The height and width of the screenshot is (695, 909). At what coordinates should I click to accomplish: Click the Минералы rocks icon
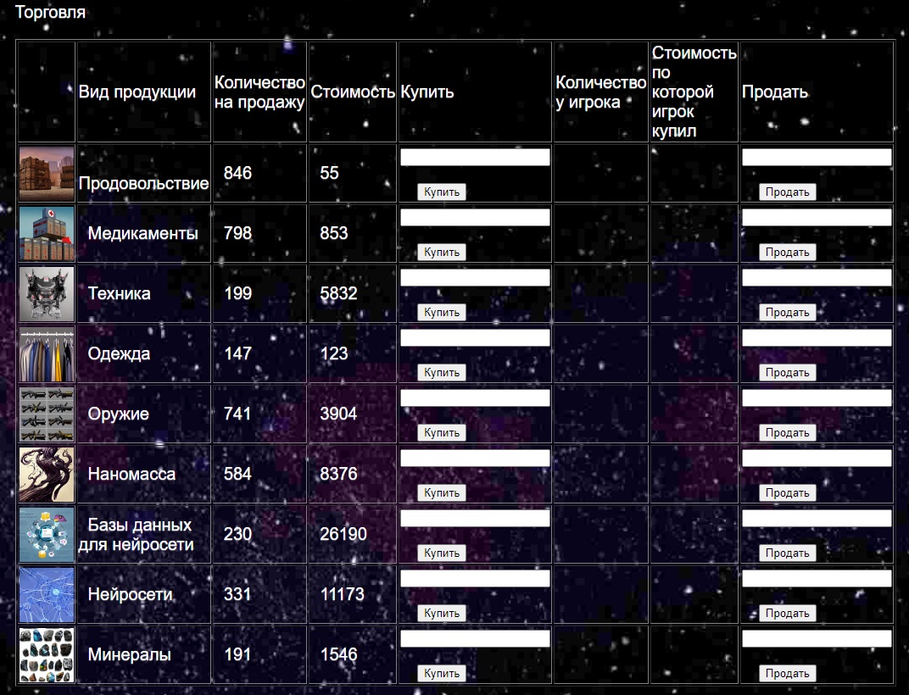(x=47, y=655)
